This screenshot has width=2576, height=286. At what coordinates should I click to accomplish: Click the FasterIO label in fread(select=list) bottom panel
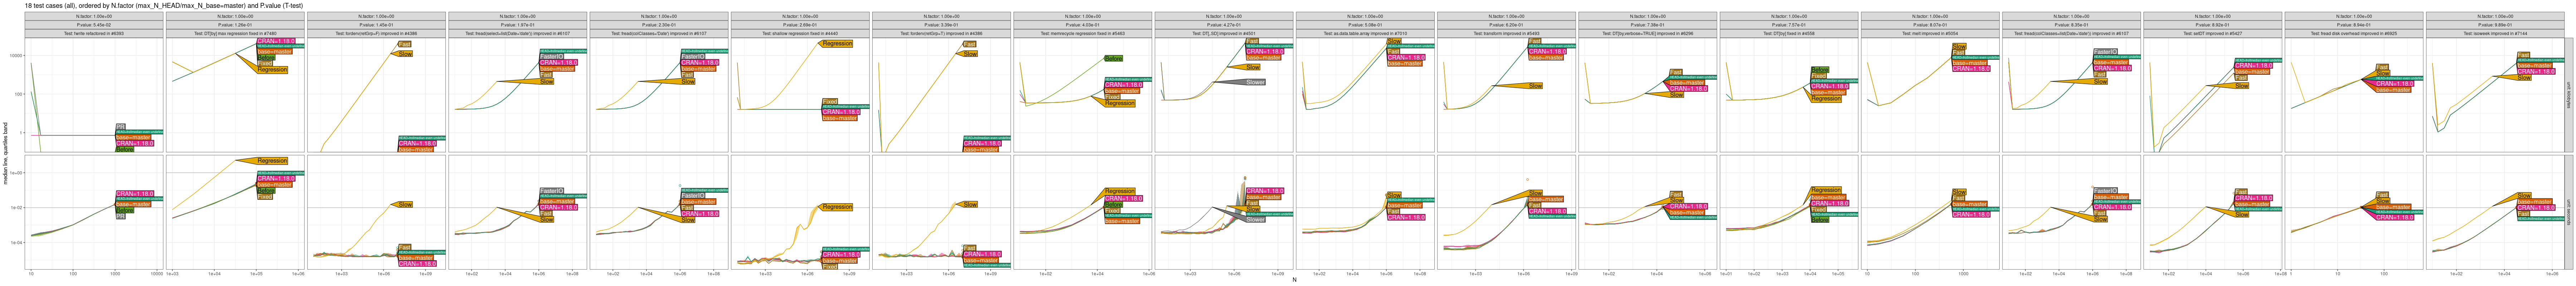(x=551, y=190)
